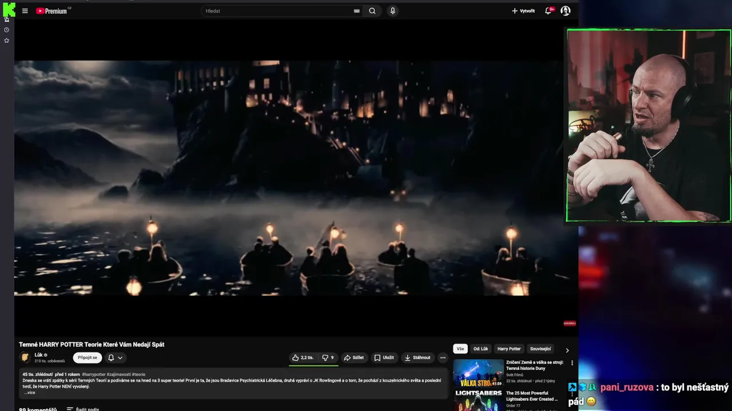Click the magnifier search button

tap(372, 11)
